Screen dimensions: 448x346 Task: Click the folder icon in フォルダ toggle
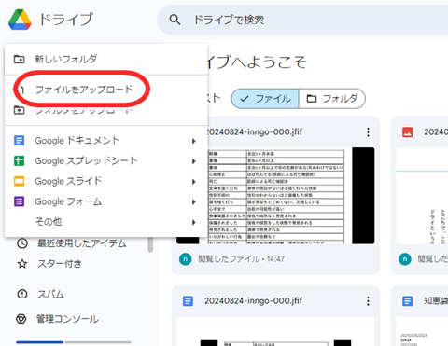[x=312, y=99]
